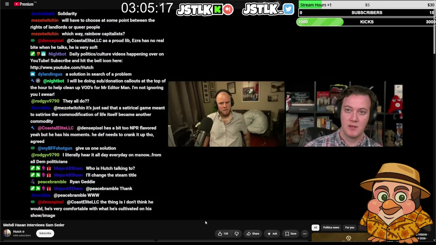
Task: Select the All filter chip
Action: pos(315,227)
